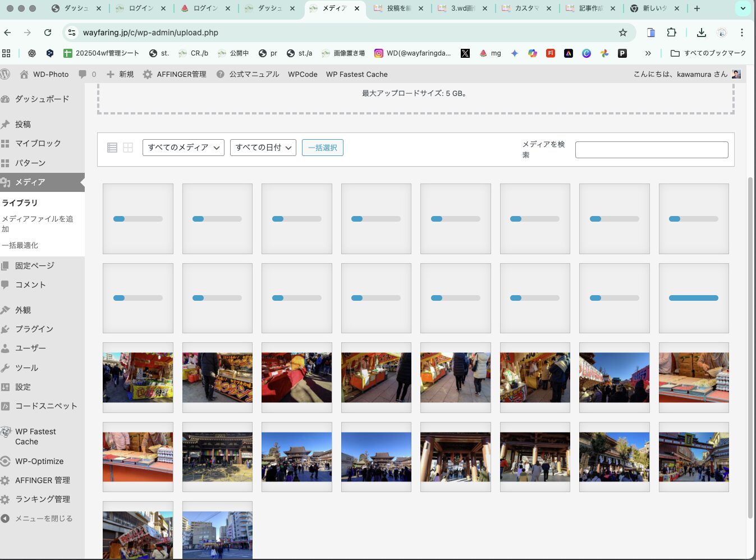Open 外観 appearance menu item
The height and width of the screenshot is (560, 756).
(23, 310)
